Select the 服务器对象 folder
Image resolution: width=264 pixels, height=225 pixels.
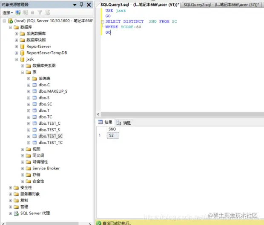coord(30,194)
